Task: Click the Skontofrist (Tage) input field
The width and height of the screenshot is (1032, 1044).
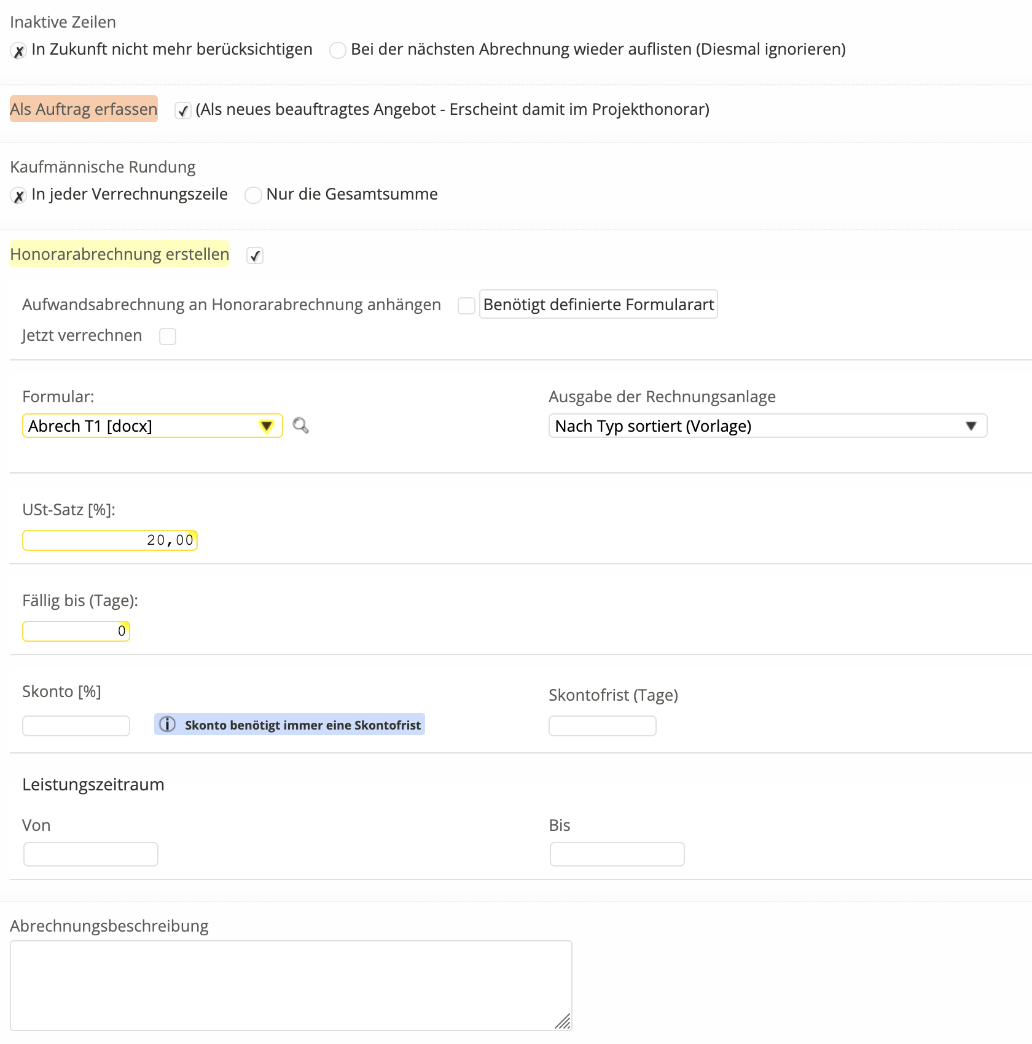Action: pos(602,726)
